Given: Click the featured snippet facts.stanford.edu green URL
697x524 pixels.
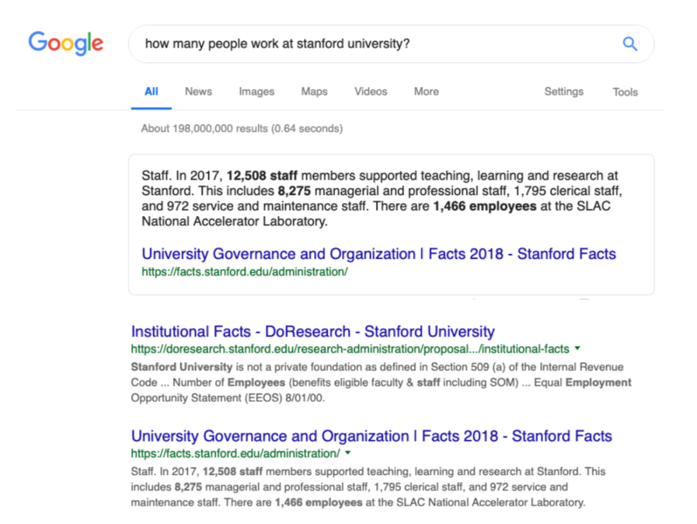Looking at the screenshot, I should coord(245,272).
